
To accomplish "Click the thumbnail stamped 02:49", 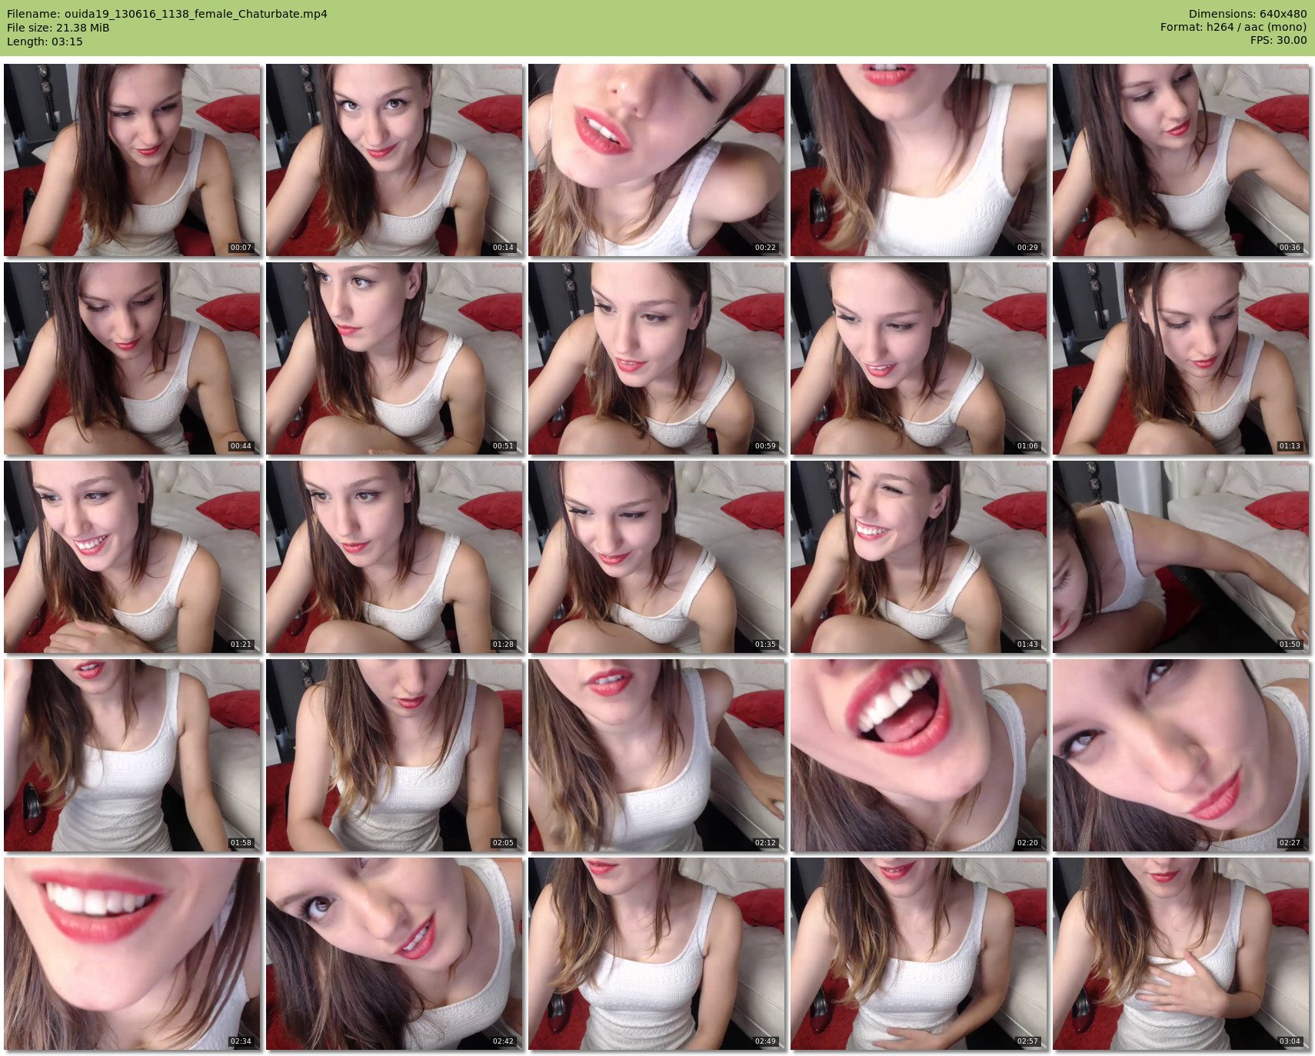I will (657, 954).
